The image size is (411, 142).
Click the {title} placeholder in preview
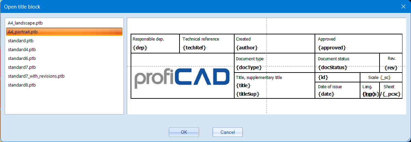pyautogui.click(x=243, y=85)
